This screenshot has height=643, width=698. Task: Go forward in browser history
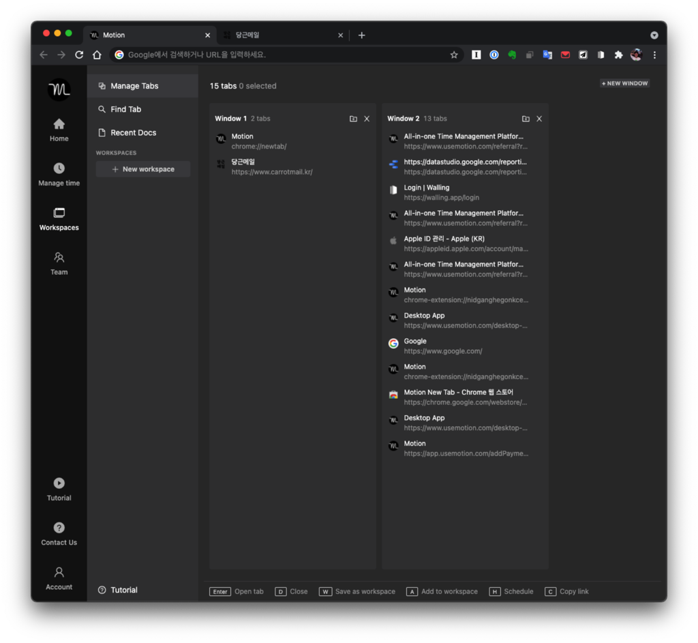[x=61, y=55]
